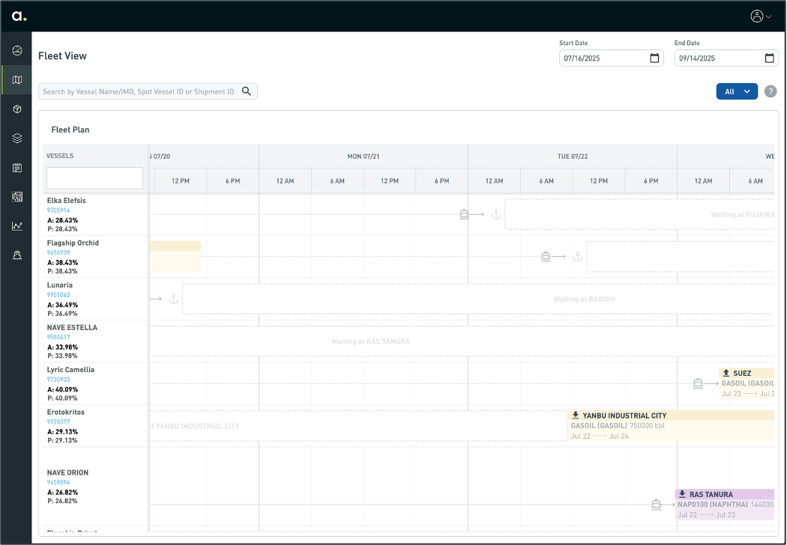Open IMO link 9978377 for Erotokritos
This screenshot has width=787, height=545.
coord(58,422)
